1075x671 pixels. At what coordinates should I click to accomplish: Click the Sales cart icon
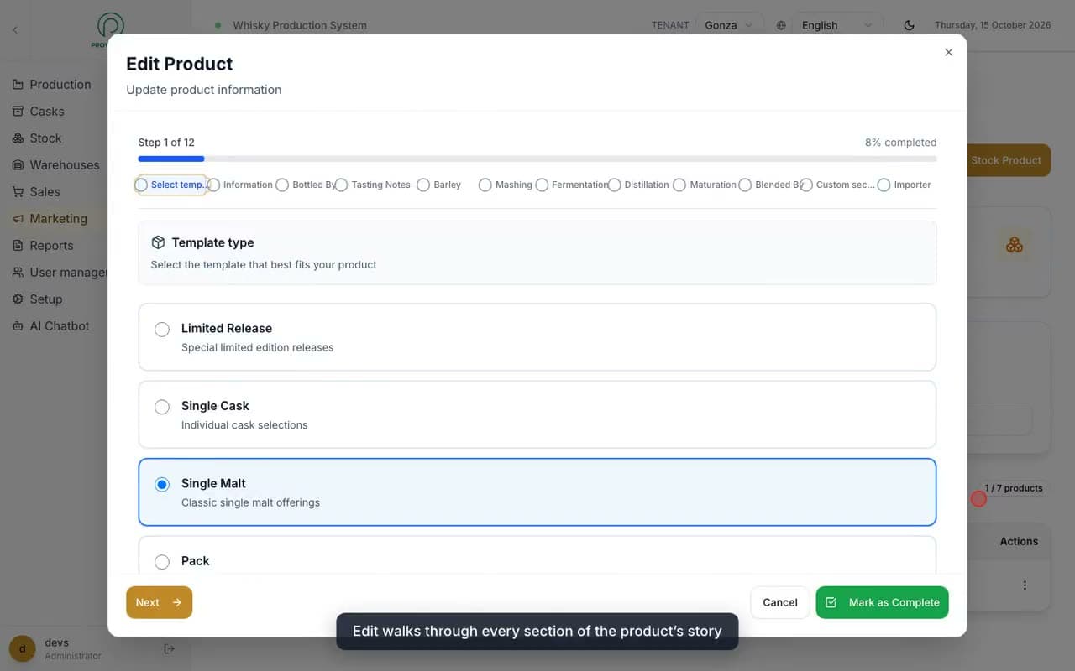[x=18, y=192]
